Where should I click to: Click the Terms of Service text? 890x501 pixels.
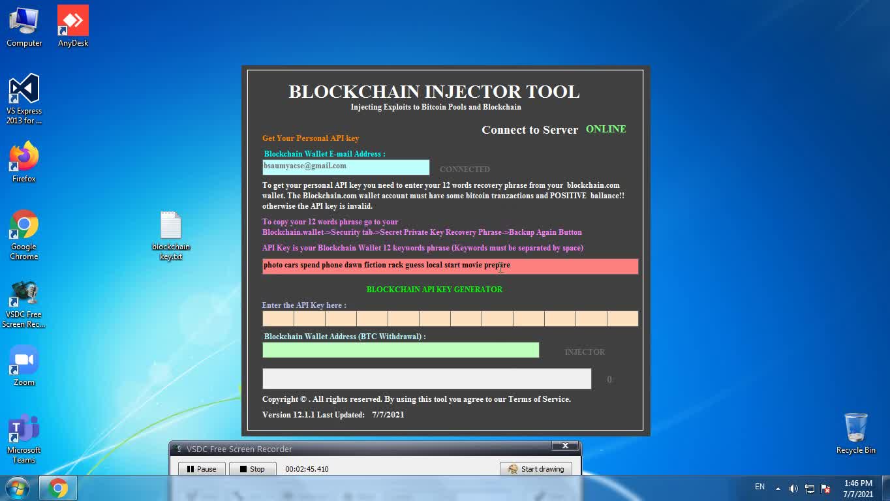pos(540,399)
